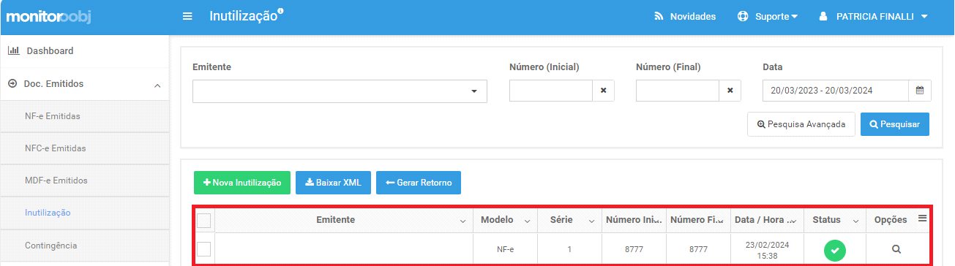Click the Pesquisar button
The width and height of the screenshot is (955, 266).
point(895,124)
